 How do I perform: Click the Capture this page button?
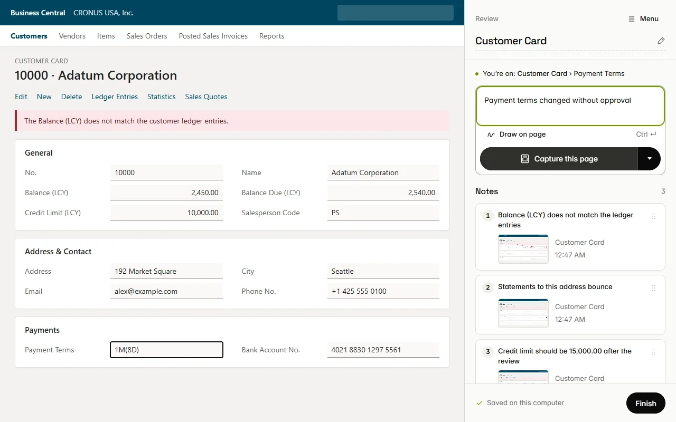tap(559, 159)
